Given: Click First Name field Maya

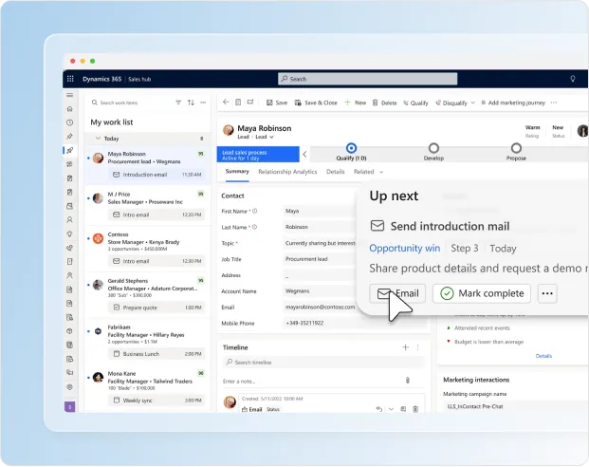Looking at the screenshot, I should [320, 211].
